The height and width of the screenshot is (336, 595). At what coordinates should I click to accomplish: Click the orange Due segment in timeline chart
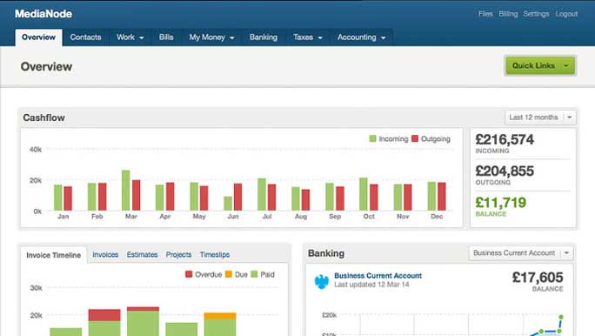click(x=220, y=316)
